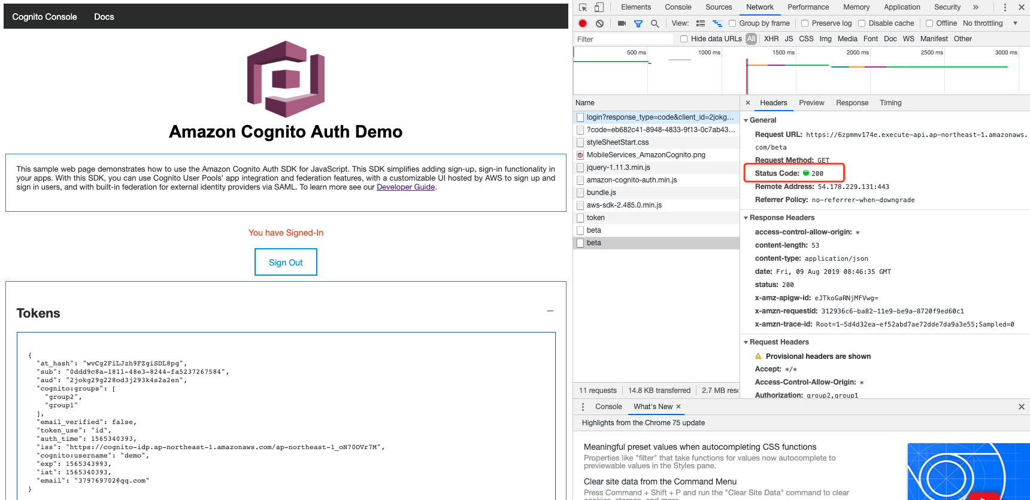Collapse the Response Headers section
Screen dimensions: 1030x500
coord(746,218)
